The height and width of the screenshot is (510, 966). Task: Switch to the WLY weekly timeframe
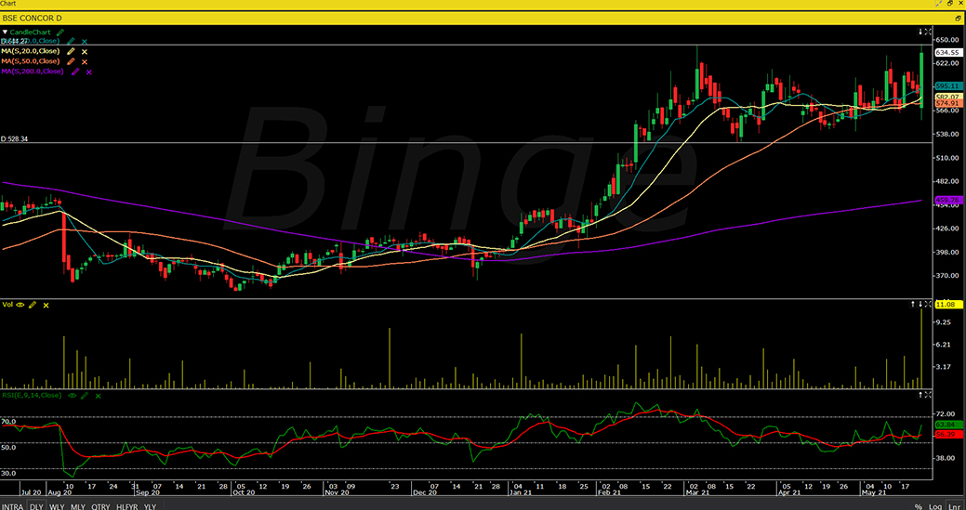(x=58, y=506)
